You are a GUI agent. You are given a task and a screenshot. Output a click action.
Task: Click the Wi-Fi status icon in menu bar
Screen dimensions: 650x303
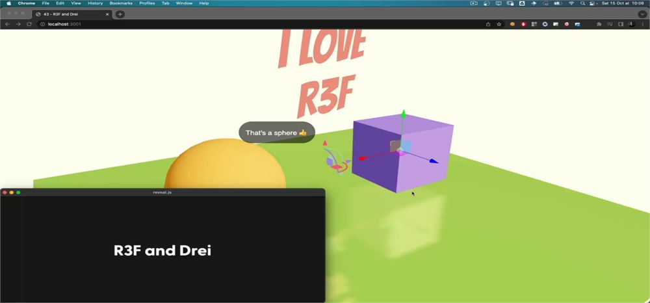click(571, 3)
